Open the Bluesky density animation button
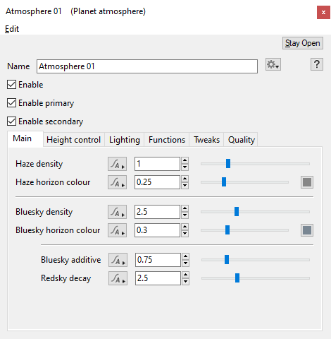331x339 pixels. (x=117, y=212)
